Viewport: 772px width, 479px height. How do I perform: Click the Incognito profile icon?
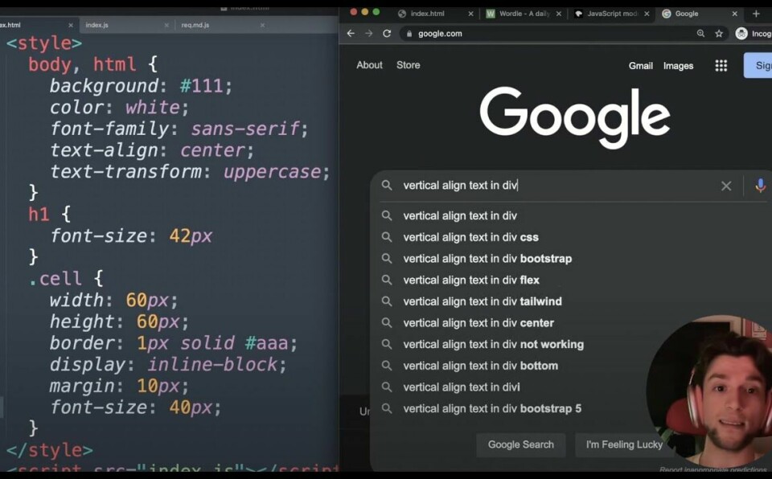point(741,34)
